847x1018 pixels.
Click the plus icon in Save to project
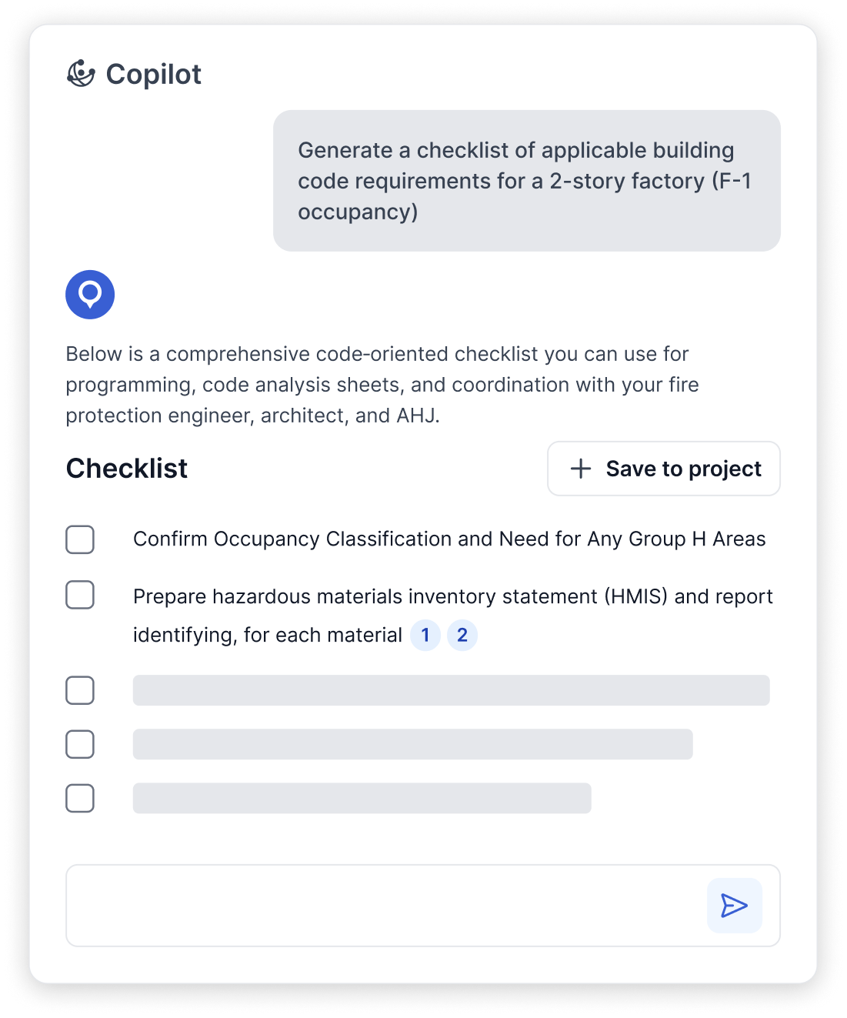tap(581, 469)
